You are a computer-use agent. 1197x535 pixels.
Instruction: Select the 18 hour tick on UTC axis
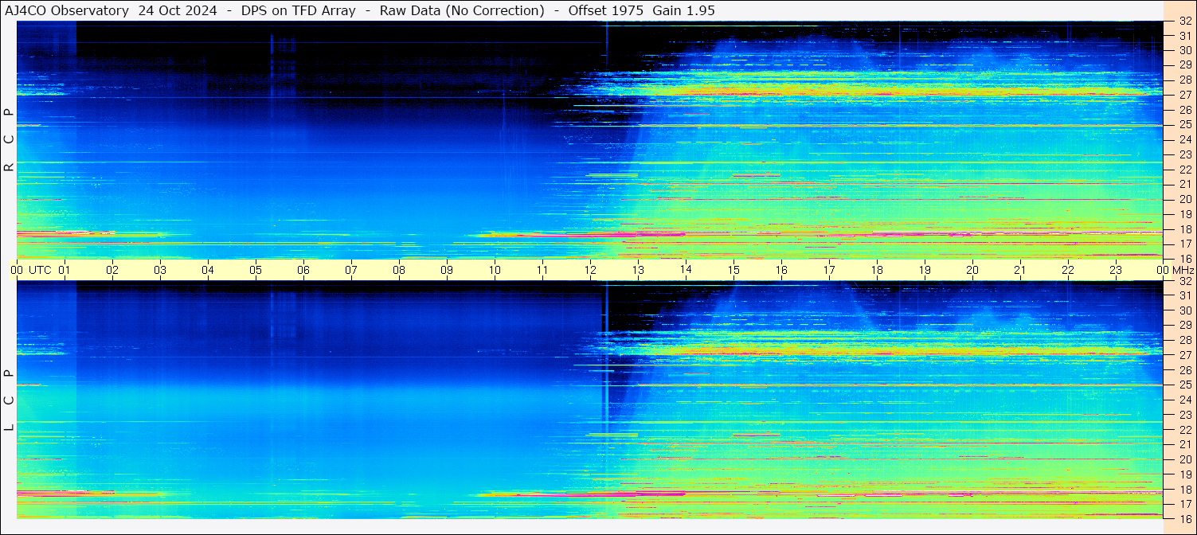pyautogui.click(x=877, y=270)
